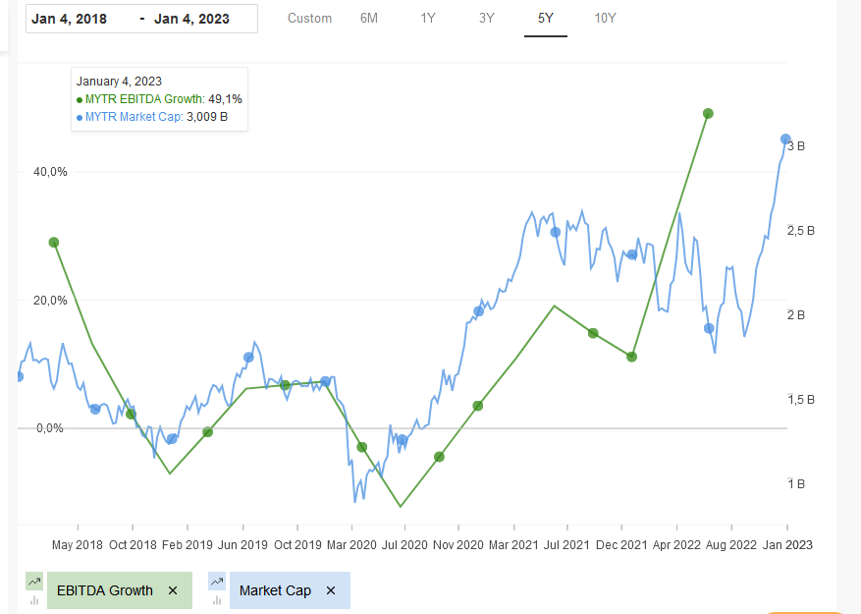Remove the EBITDA Growth metric
Screen dimensions: 861x614
[x=173, y=590]
